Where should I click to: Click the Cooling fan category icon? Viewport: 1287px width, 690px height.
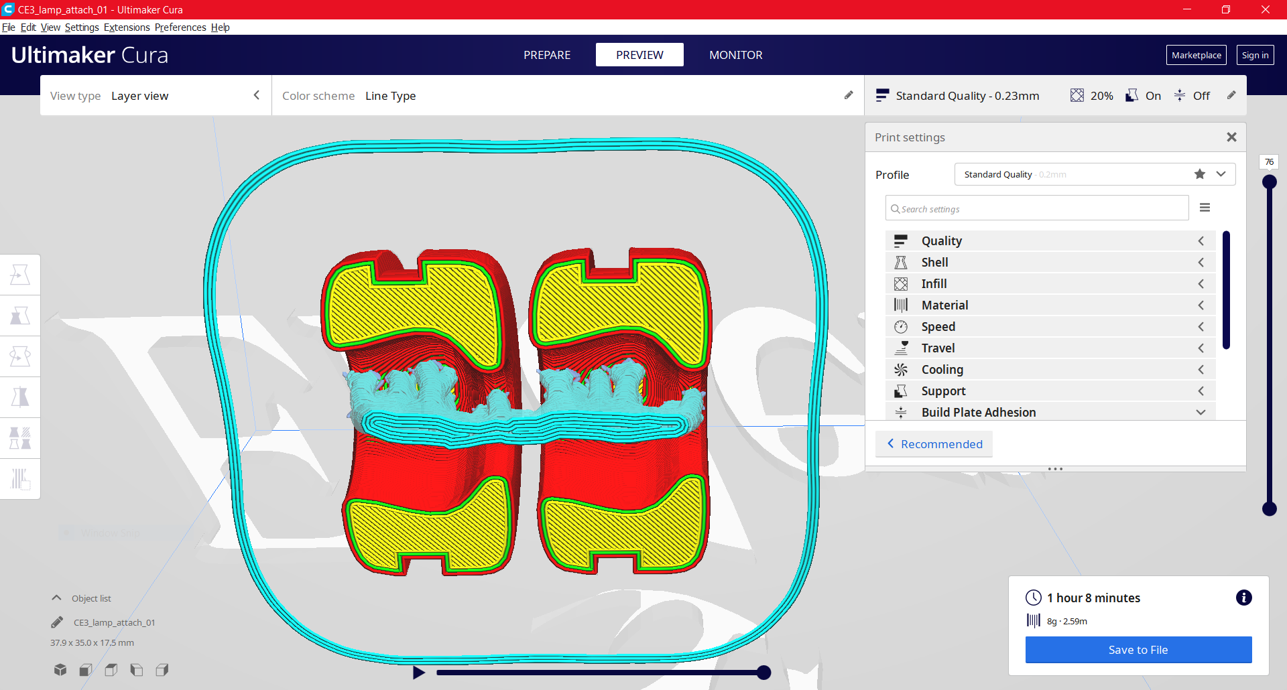(901, 369)
